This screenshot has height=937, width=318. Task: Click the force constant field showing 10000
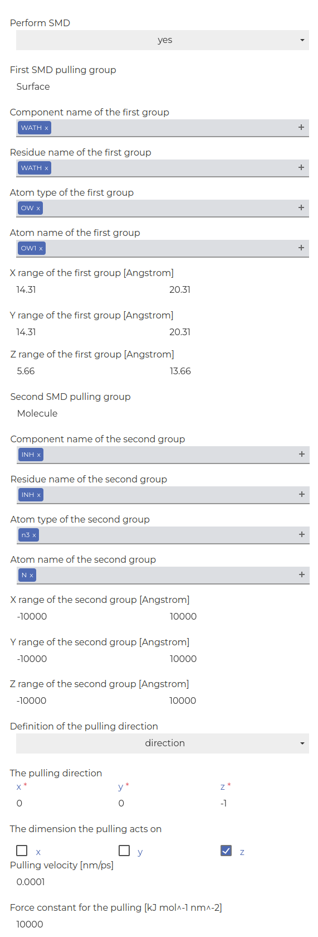pos(163,924)
